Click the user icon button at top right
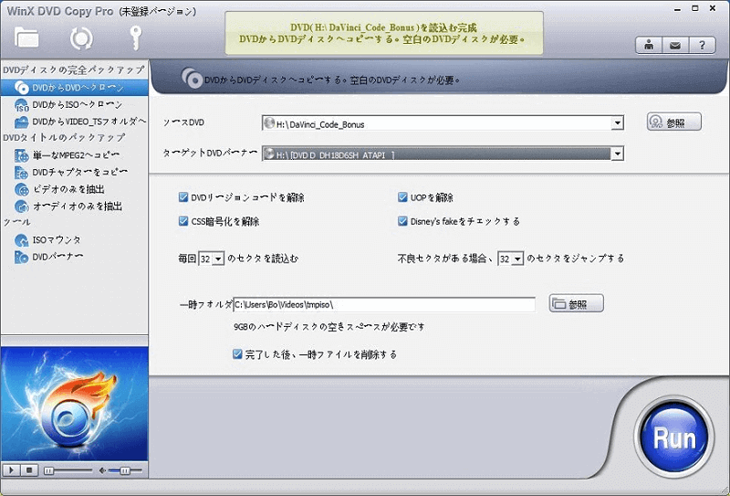730x496 pixels. tap(649, 45)
